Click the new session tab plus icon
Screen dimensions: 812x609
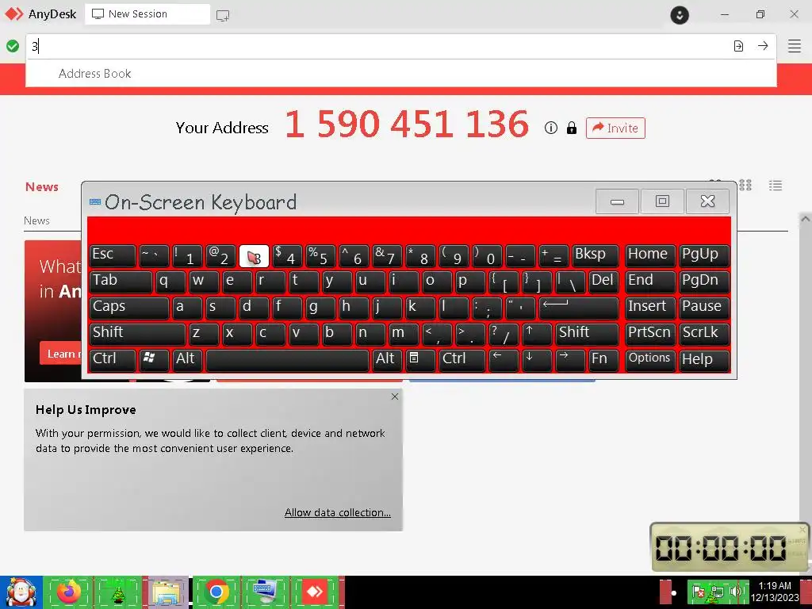pyautogui.click(x=223, y=16)
